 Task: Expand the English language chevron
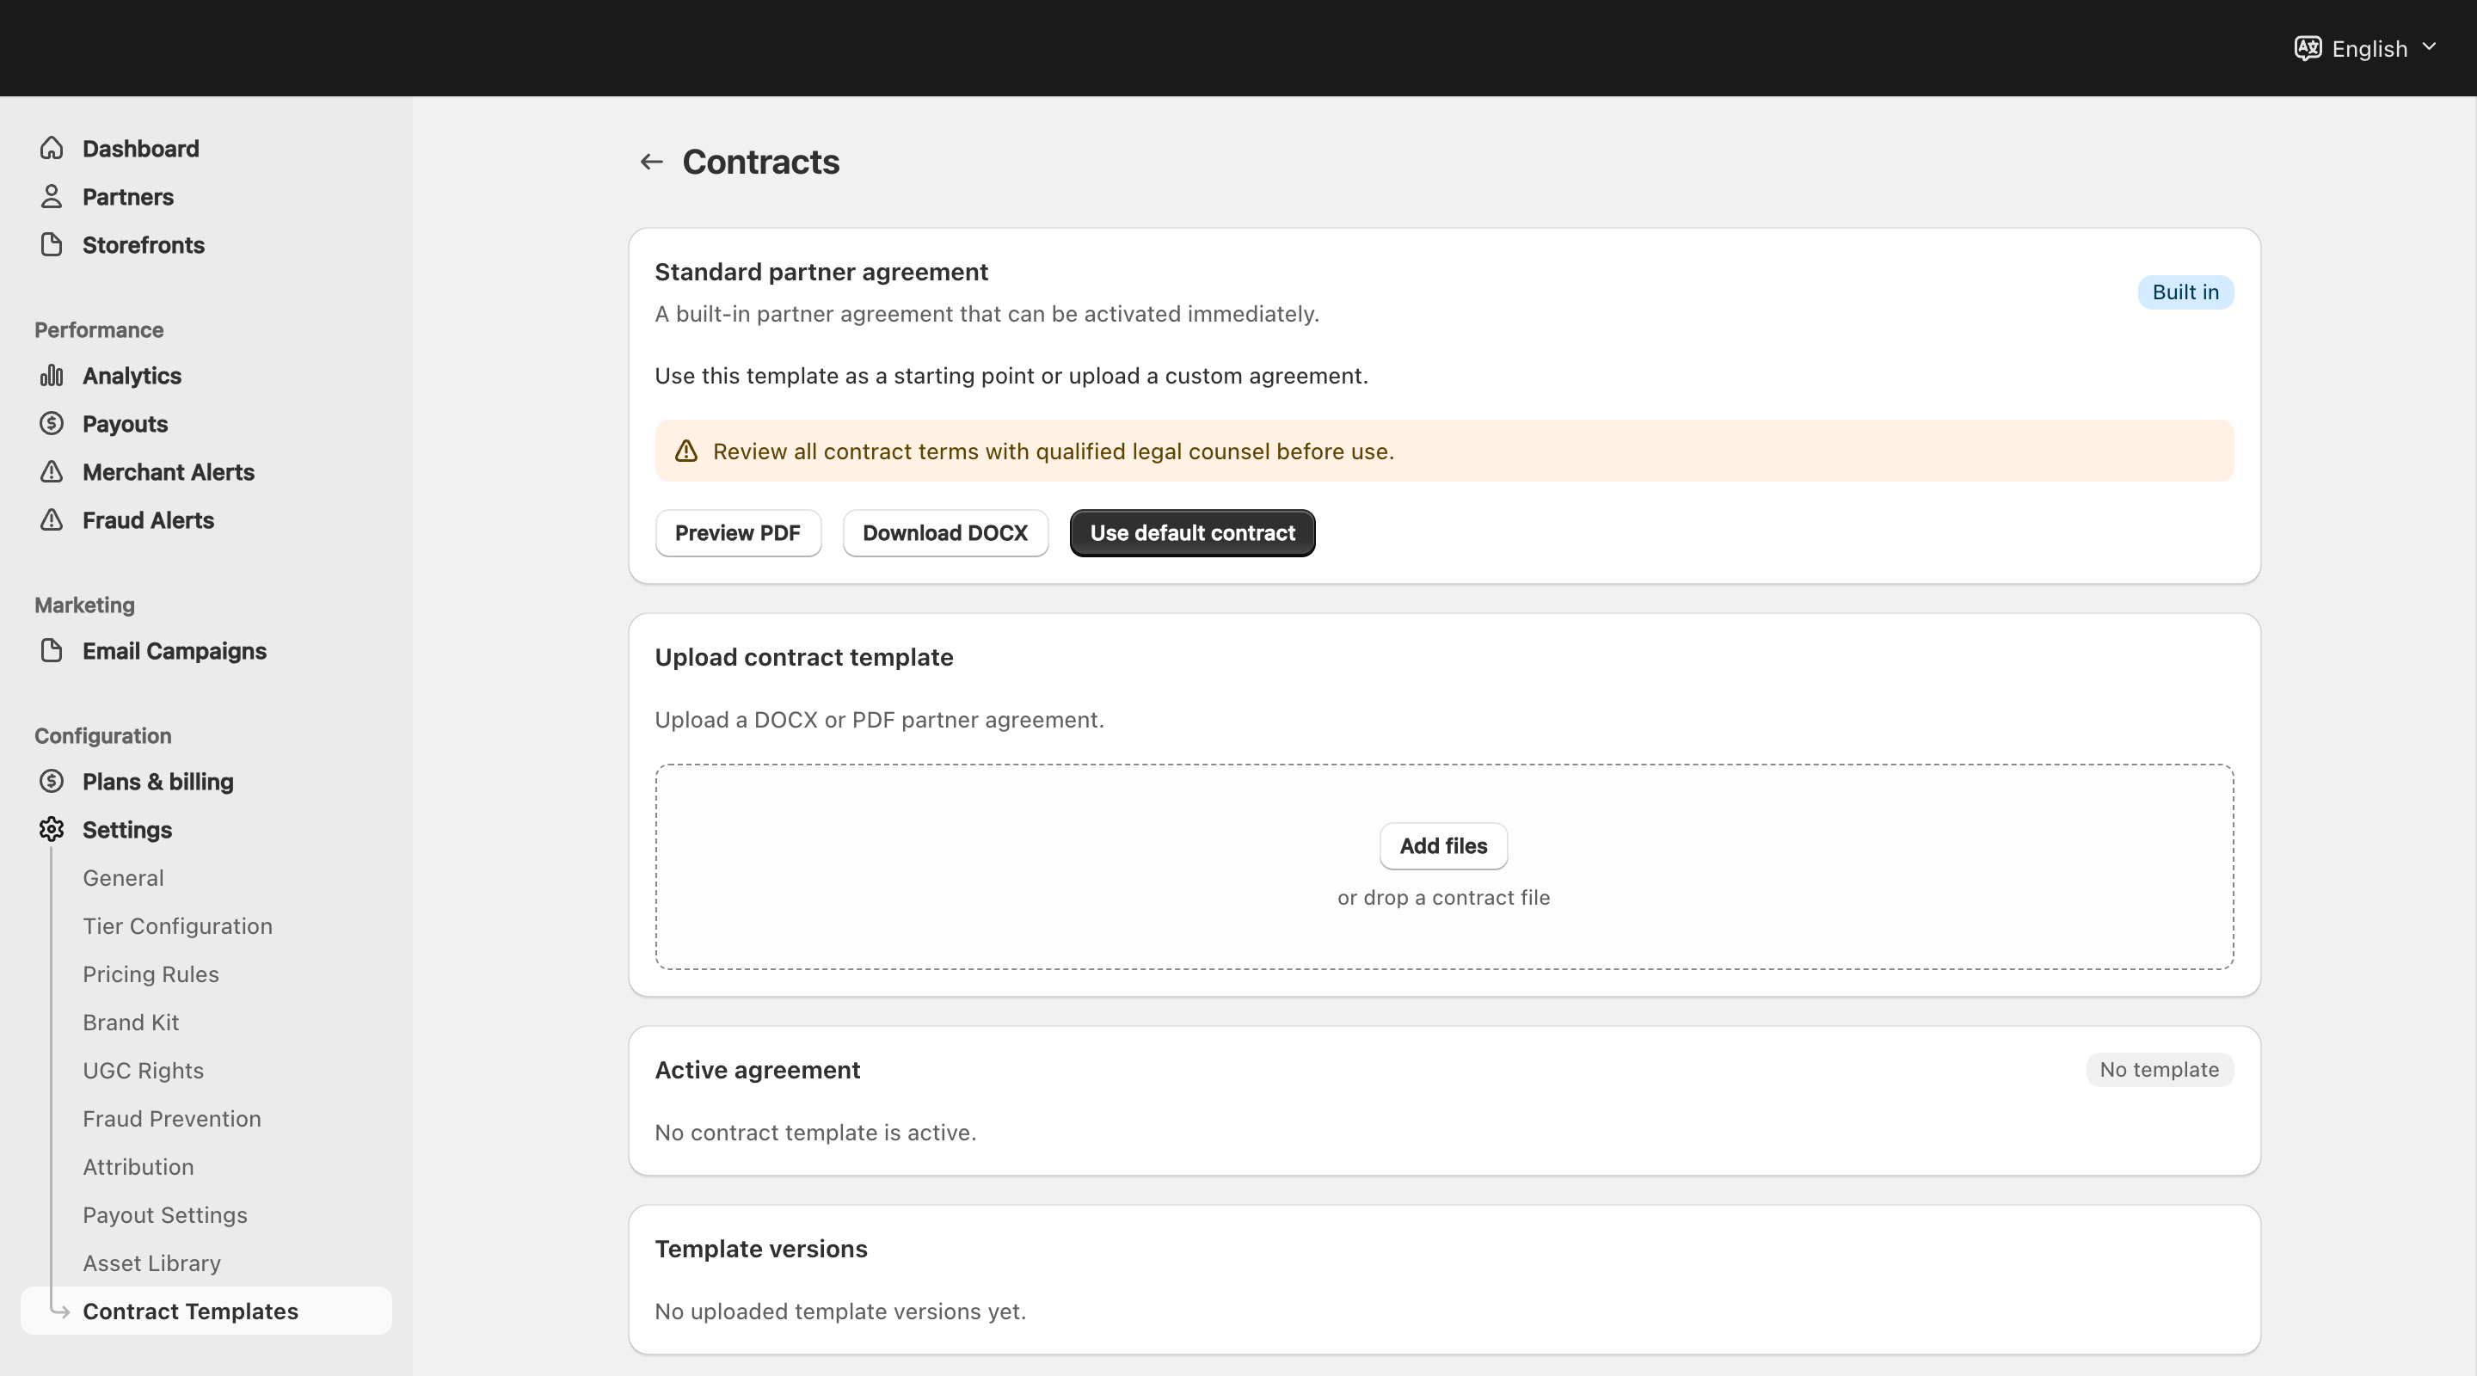pyautogui.click(x=2429, y=47)
